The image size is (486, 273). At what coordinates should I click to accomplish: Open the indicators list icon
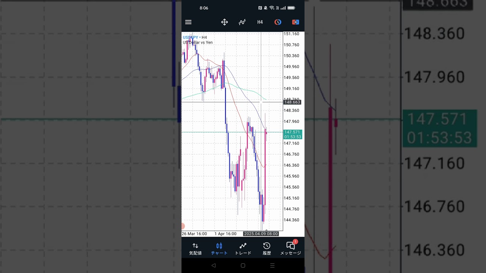tap(242, 22)
